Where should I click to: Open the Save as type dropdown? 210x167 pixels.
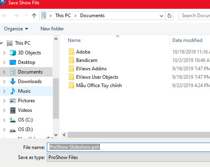128,157
